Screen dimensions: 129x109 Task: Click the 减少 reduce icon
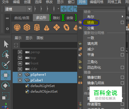click(80, 49)
